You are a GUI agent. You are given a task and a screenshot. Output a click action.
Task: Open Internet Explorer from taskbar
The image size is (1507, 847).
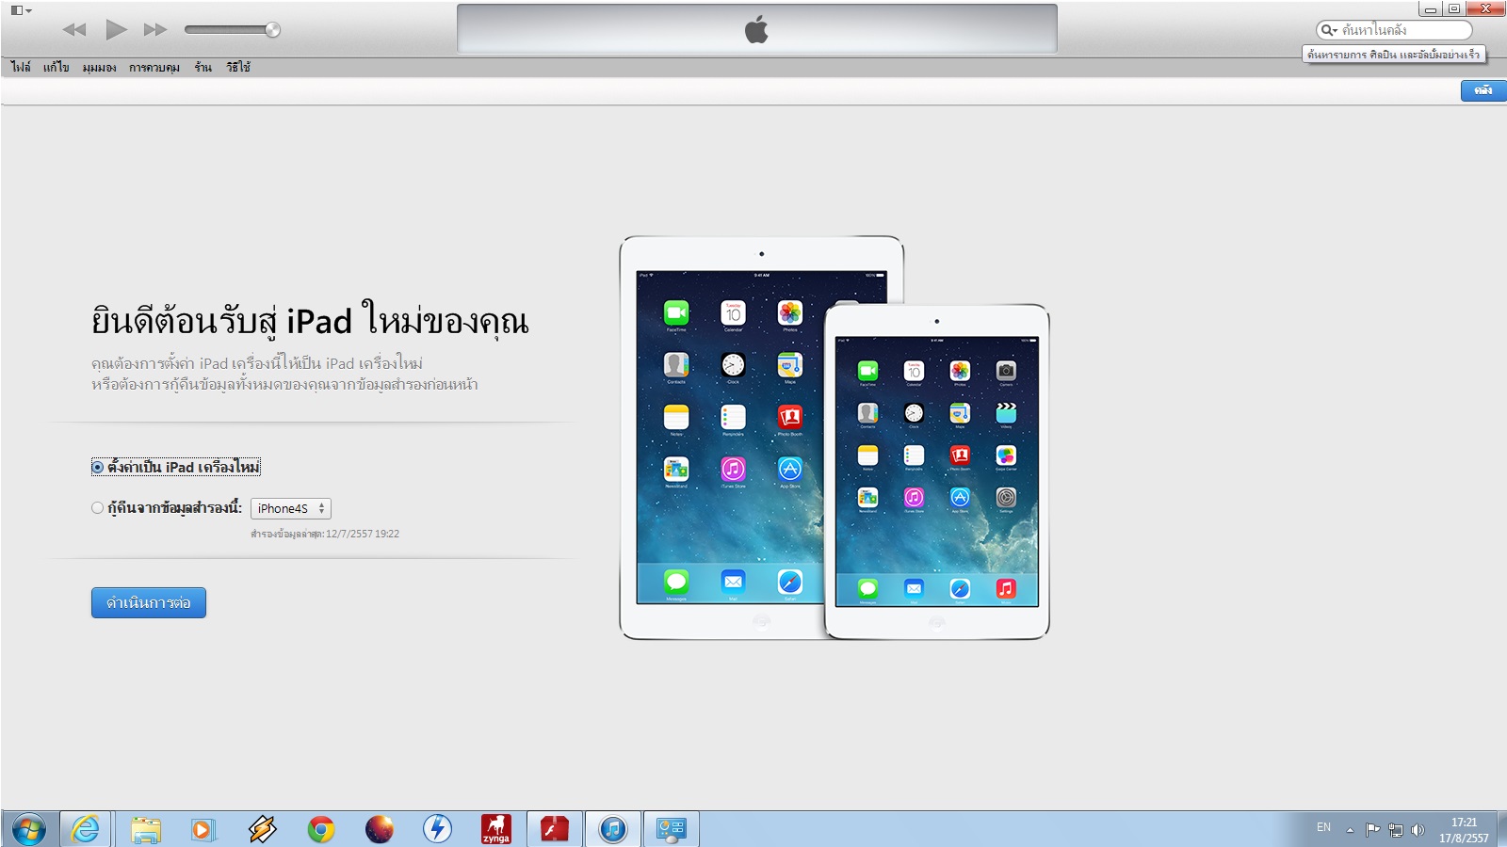[86, 829]
